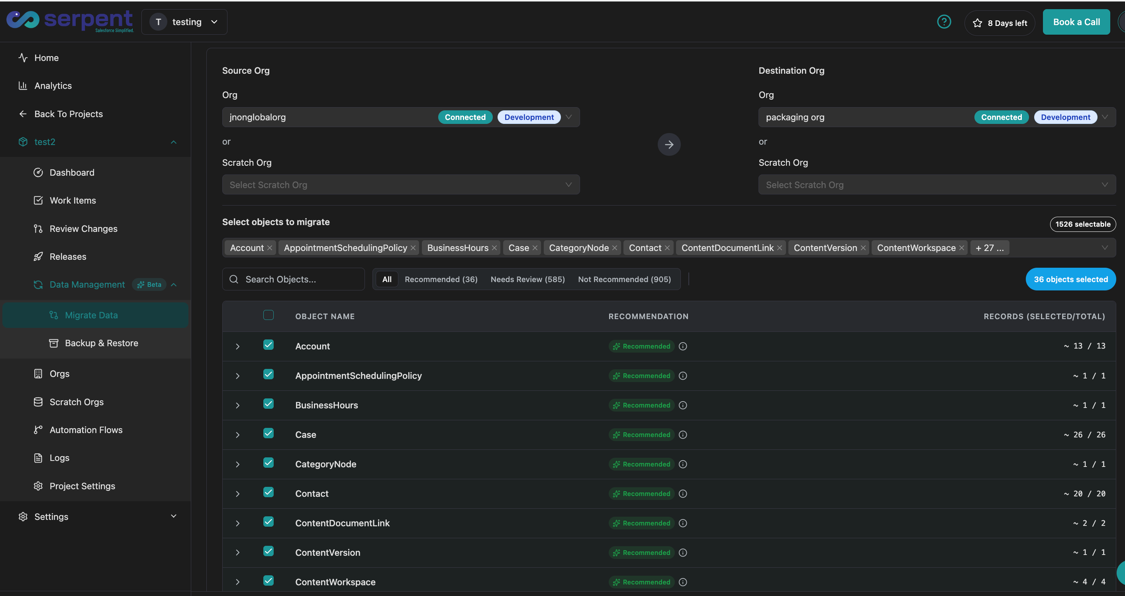Open info icon for Contact recommendation
Image resolution: width=1125 pixels, height=596 pixels.
click(x=683, y=494)
